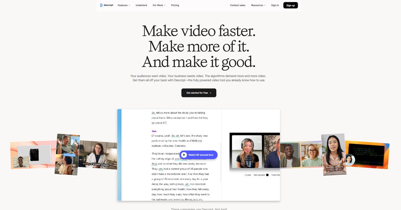This screenshot has width=401, height=210.
Task: Click the 'And make it good.' headline line
Action: (199, 62)
